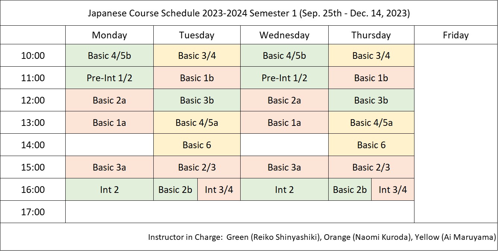Select the Thursday column header

click(x=371, y=35)
